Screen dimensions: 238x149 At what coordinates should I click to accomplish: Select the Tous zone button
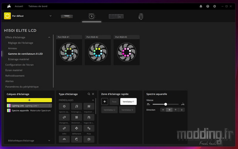point(114,101)
